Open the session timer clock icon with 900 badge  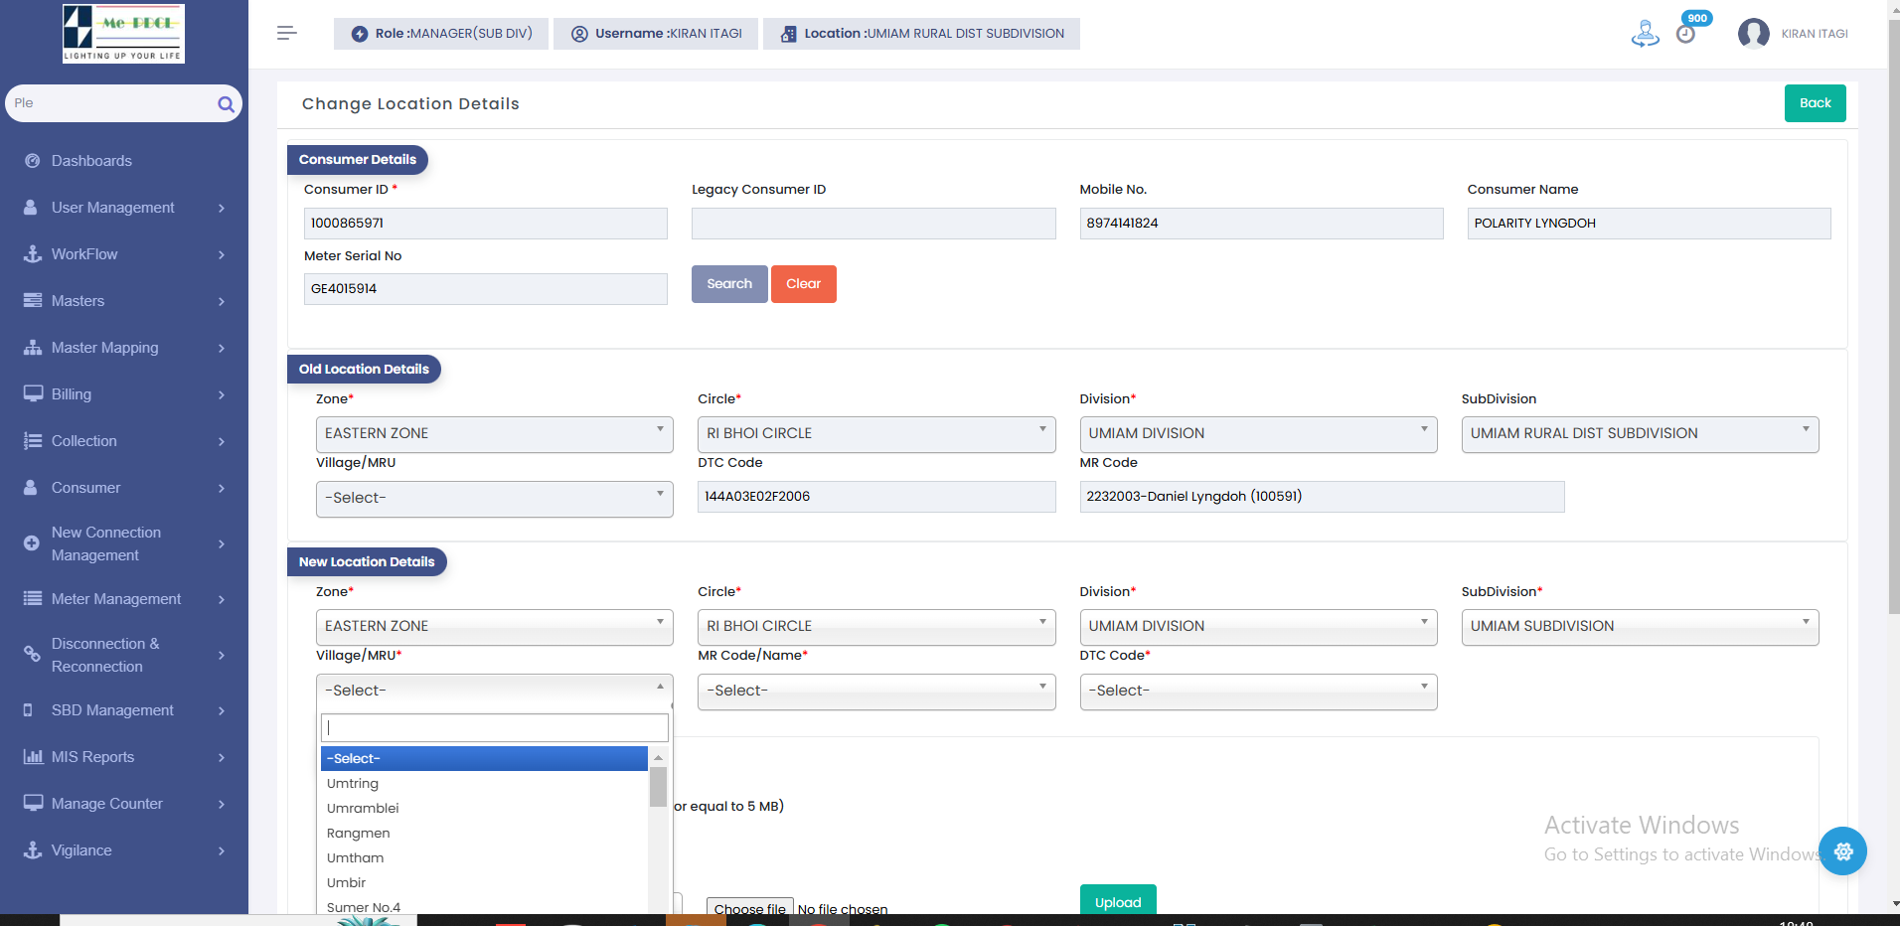click(1685, 34)
